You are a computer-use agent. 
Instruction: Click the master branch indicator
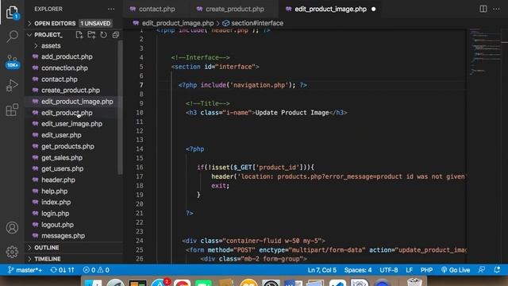coord(25,270)
